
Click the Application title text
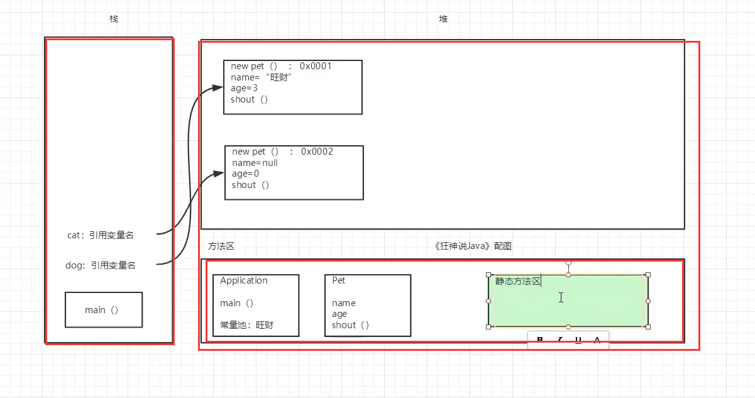coord(244,280)
